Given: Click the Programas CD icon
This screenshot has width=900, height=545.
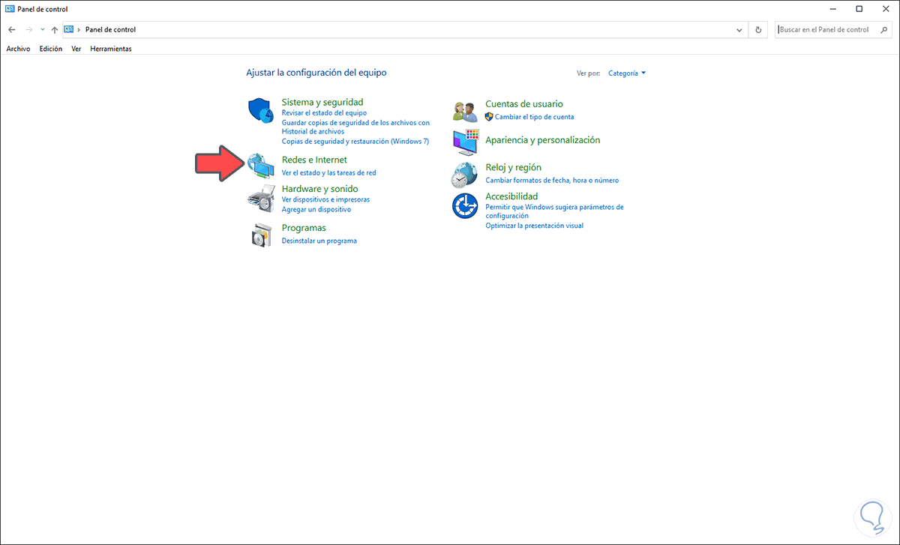Looking at the screenshot, I should point(260,233).
